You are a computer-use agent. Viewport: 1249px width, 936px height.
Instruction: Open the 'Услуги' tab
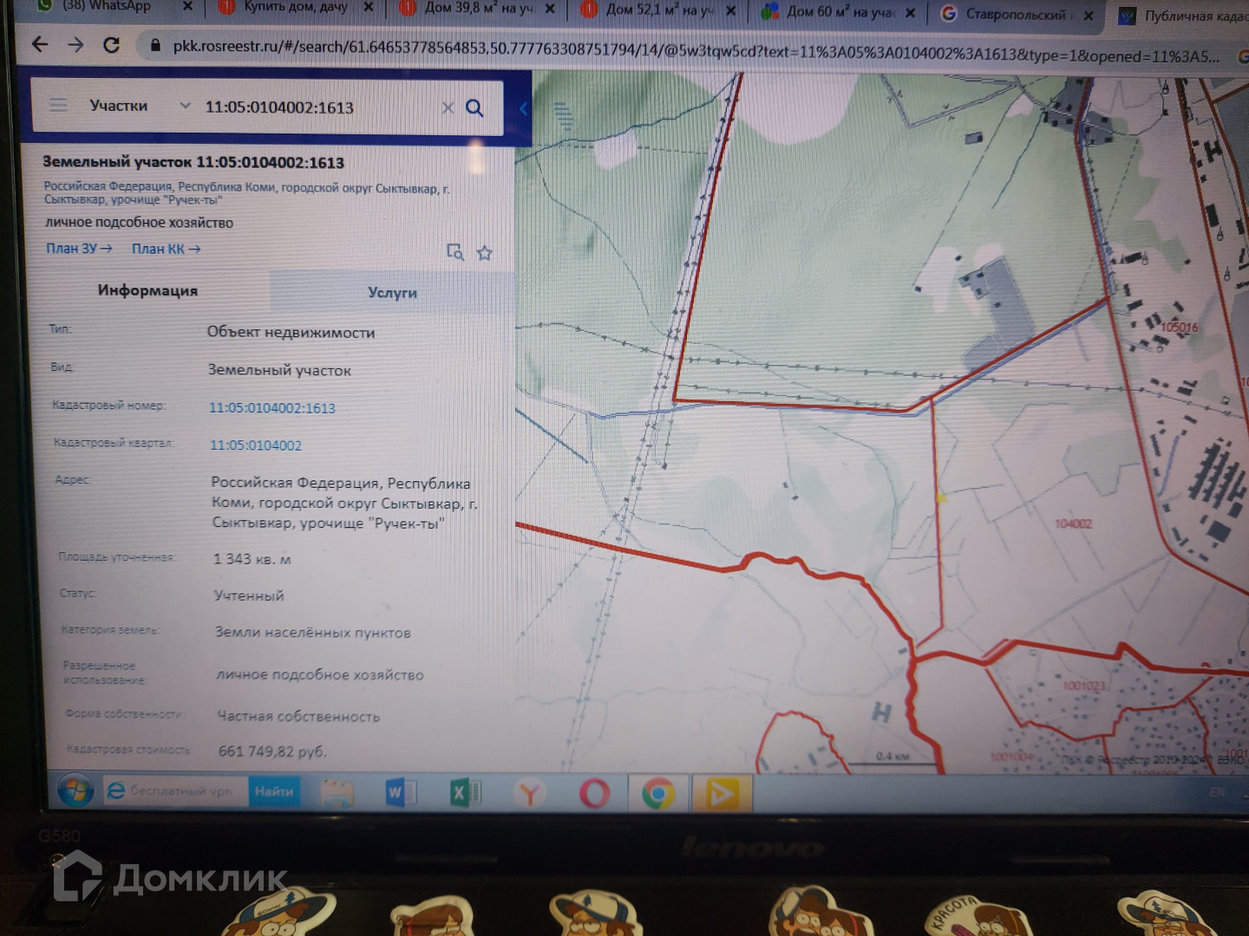coord(392,293)
